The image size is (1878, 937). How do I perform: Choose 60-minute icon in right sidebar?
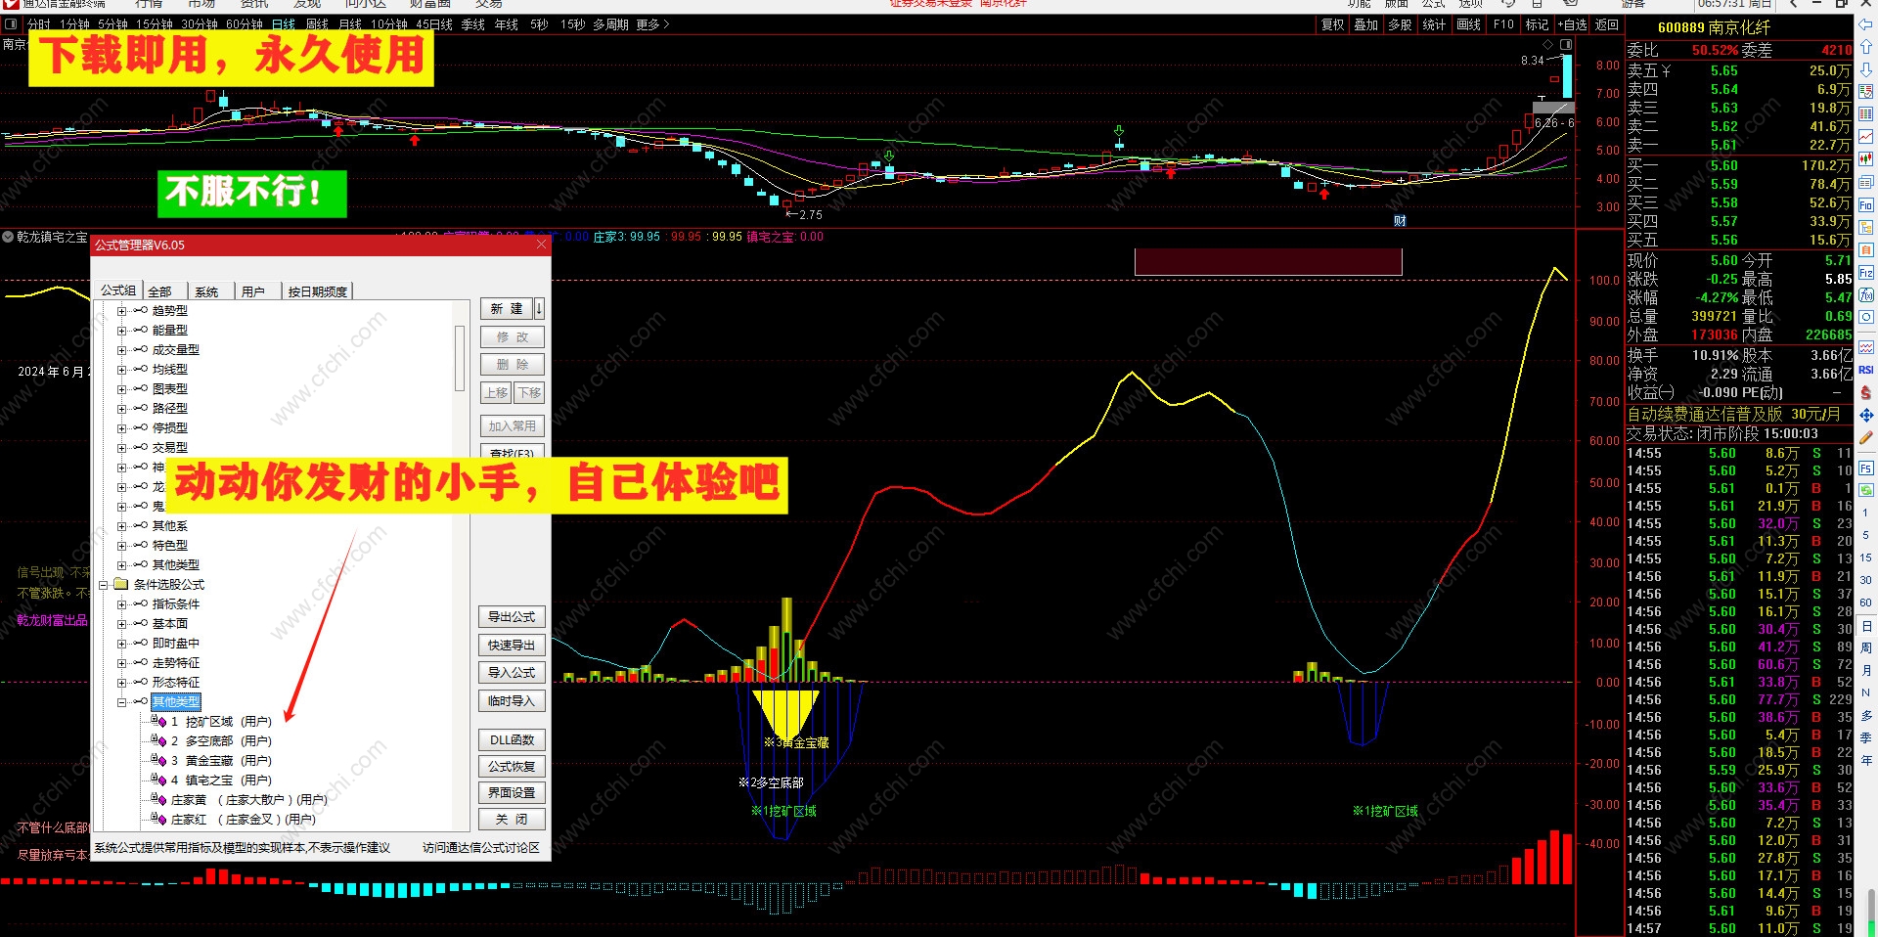[1866, 602]
